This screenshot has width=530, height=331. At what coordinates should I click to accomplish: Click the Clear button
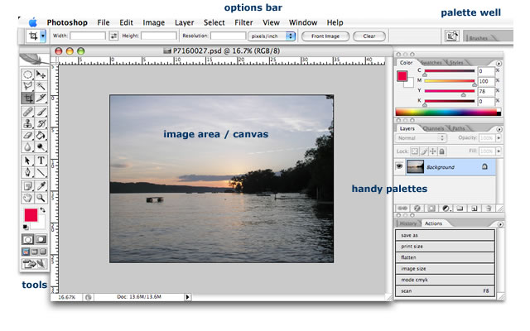click(369, 36)
